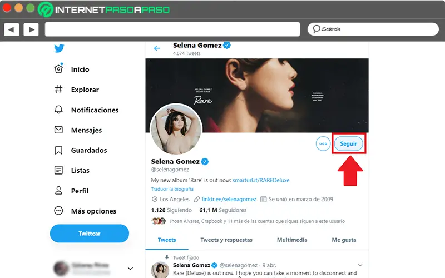Select Explorar menu label
445x278 pixels.
click(85, 90)
